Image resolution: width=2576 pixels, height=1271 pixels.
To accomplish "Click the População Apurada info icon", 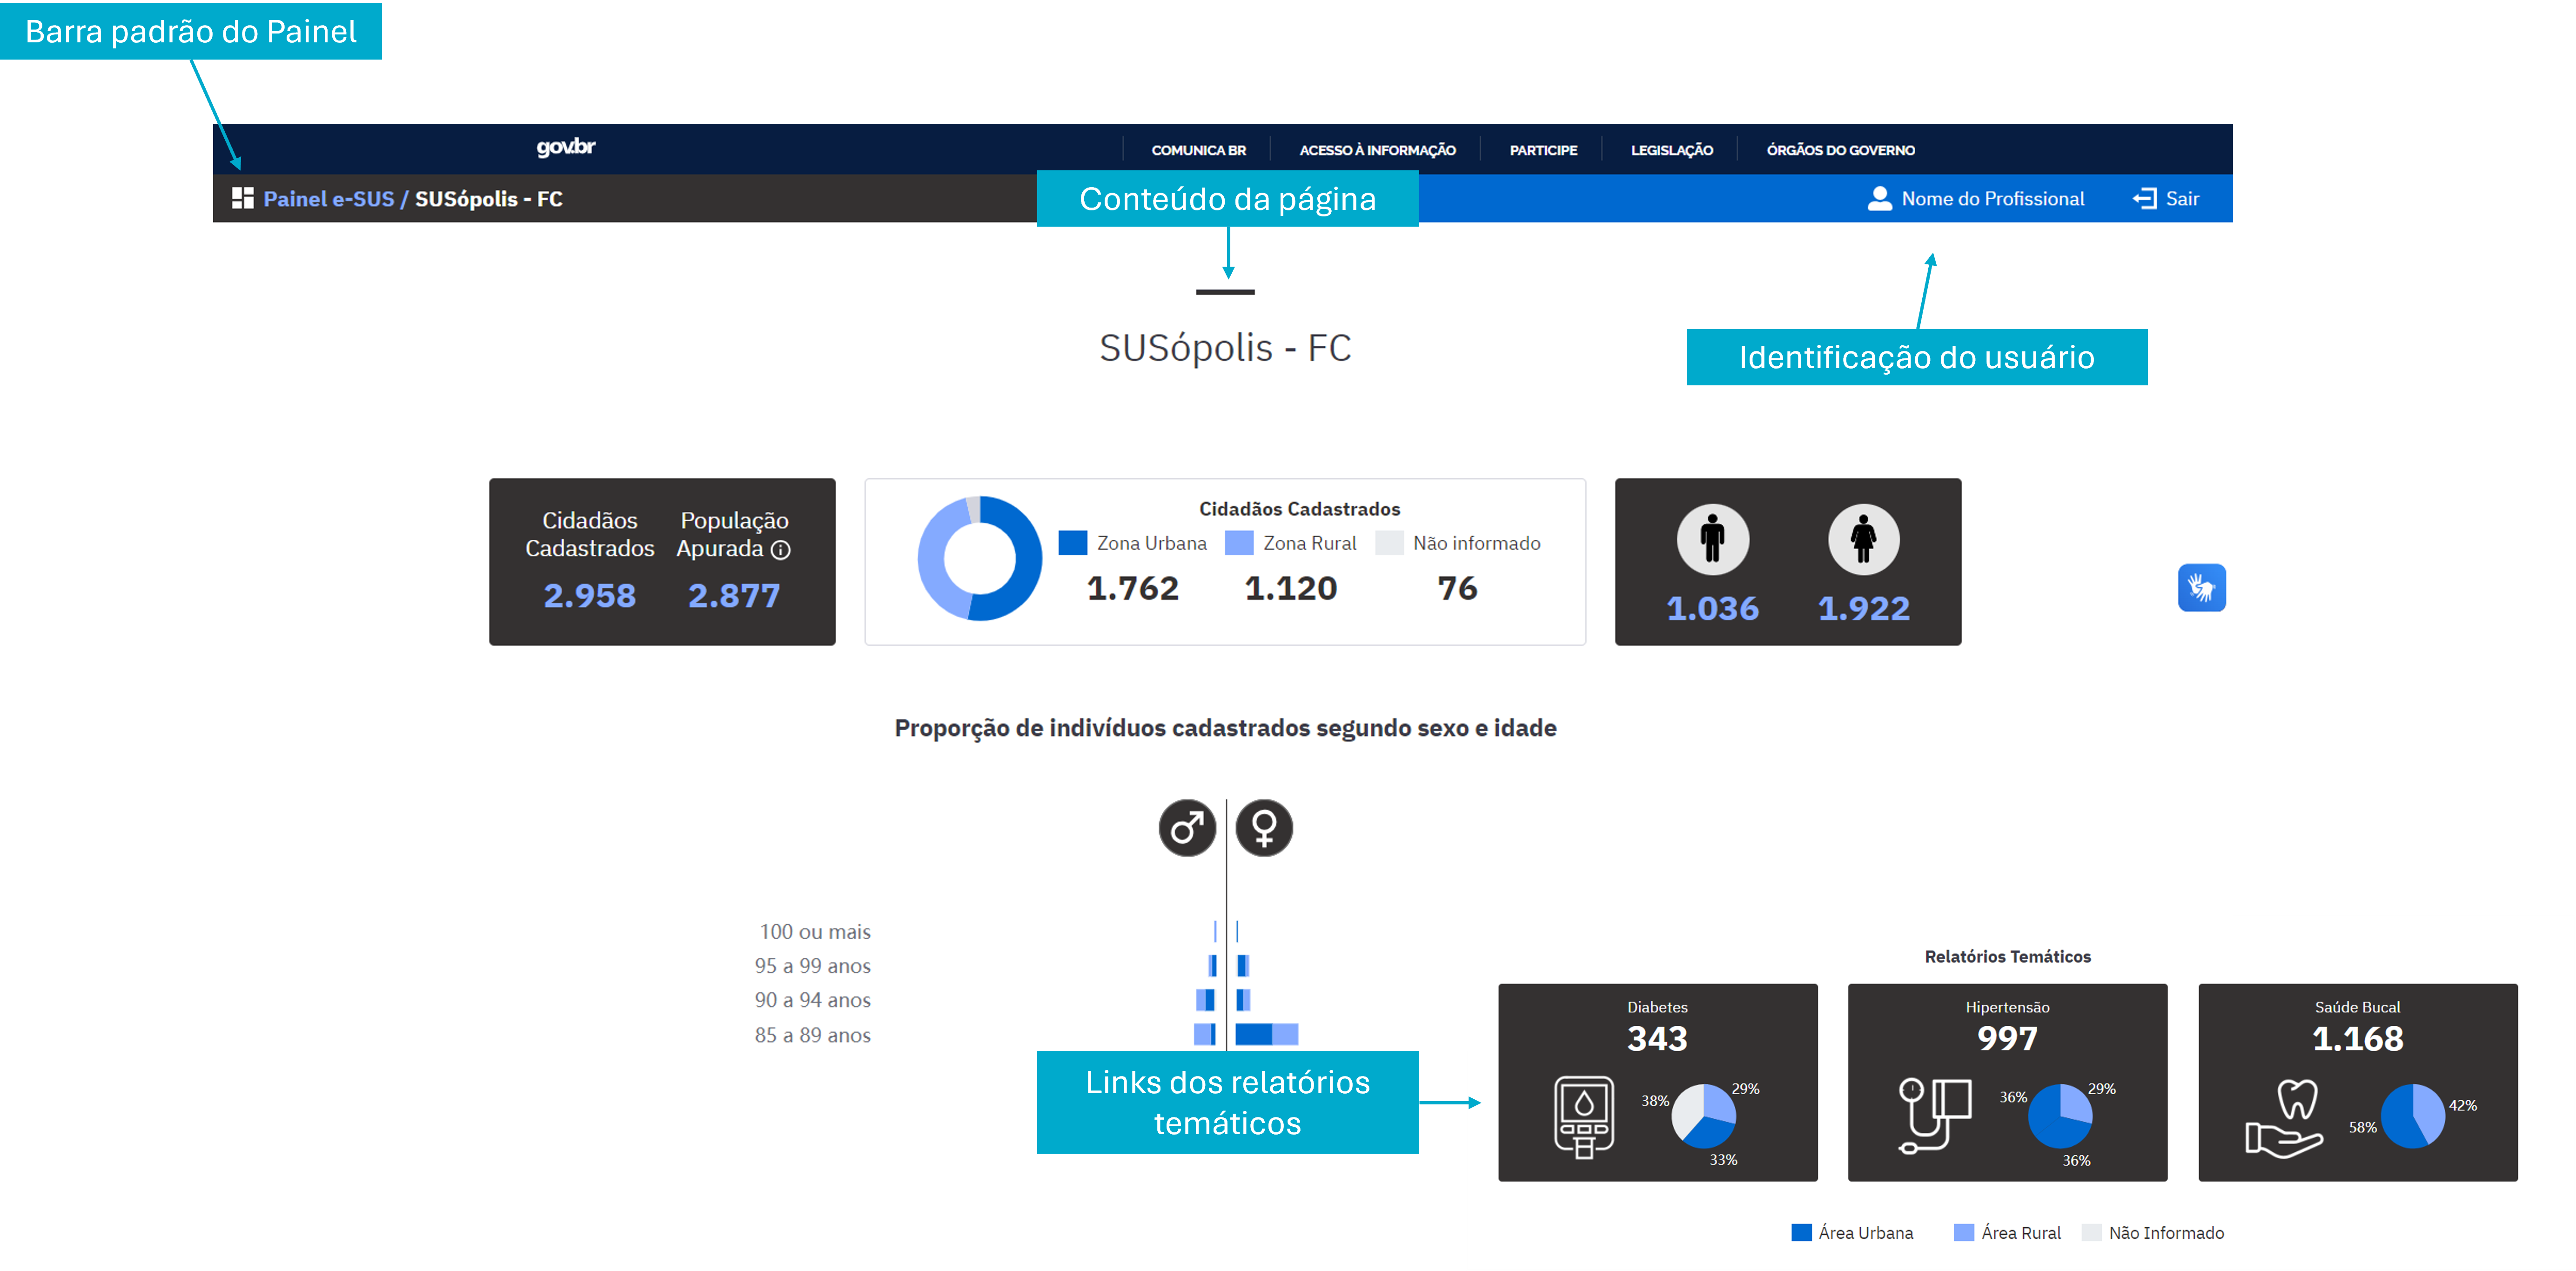I will (781, 550).
